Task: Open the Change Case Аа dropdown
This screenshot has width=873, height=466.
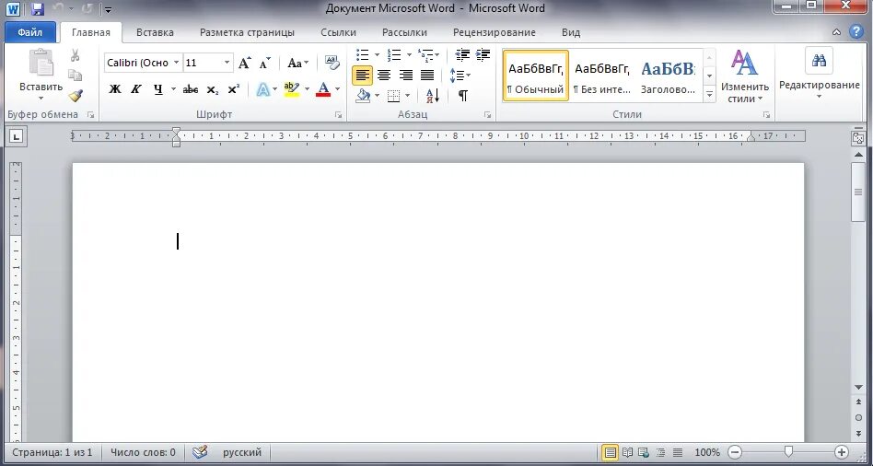Action: [x=297, y=63]
